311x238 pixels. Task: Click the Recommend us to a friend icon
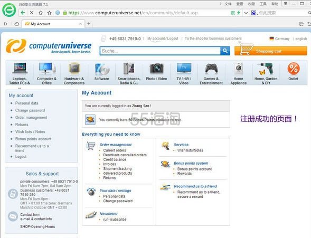(x=165, y=187)
